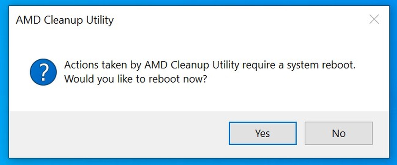Select the white question mark inside blue circle
Screen dimensions: 397x165
pos(43,72)
